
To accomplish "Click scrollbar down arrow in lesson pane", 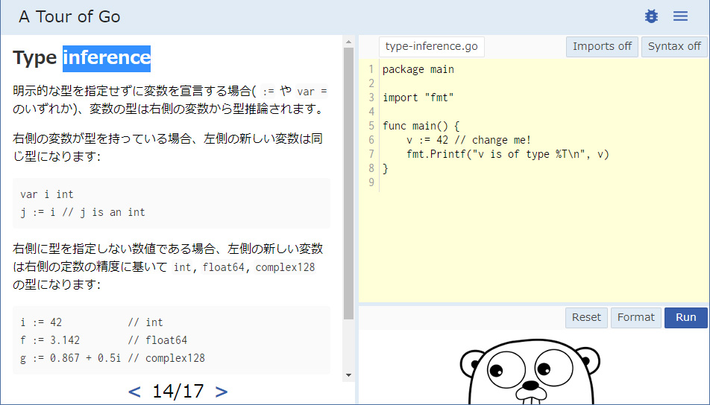I will 348,375.
